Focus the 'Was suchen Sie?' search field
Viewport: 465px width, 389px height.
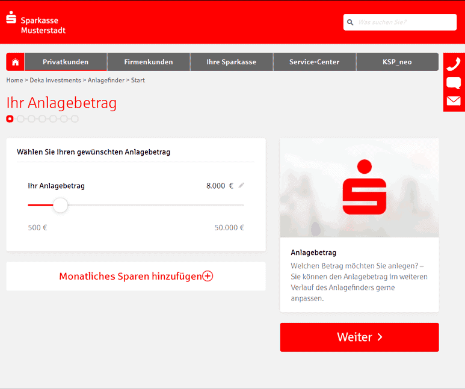coord(405,22)
